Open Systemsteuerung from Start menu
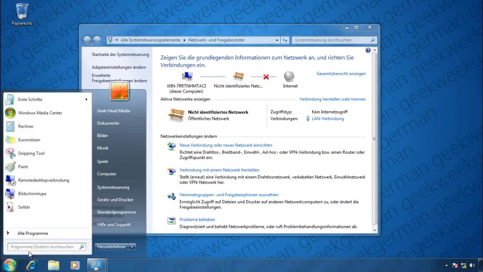 [x=113, y=187]
